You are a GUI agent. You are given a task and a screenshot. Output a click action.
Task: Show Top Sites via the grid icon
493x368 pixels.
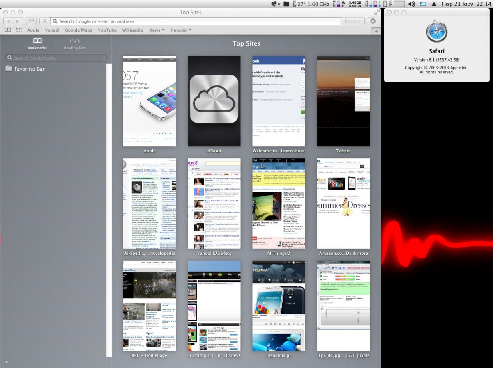[x=19, y=30]
